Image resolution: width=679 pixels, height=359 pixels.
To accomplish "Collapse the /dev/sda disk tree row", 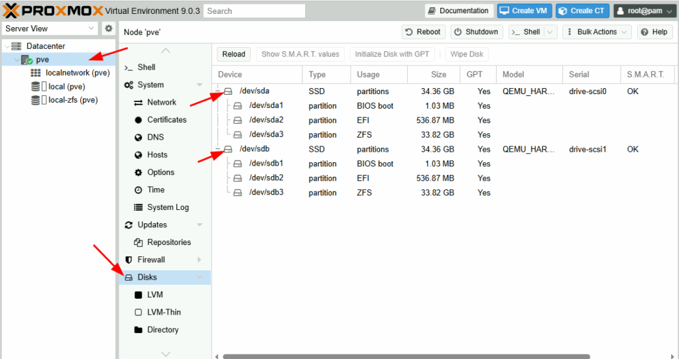I will [x=218, y=91].
